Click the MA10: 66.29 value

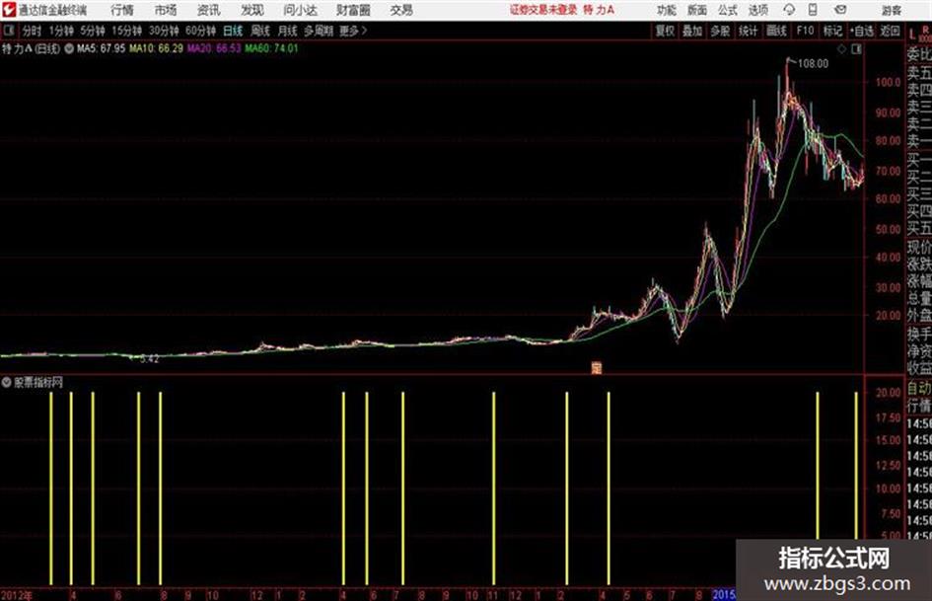(x=157, y=48)
